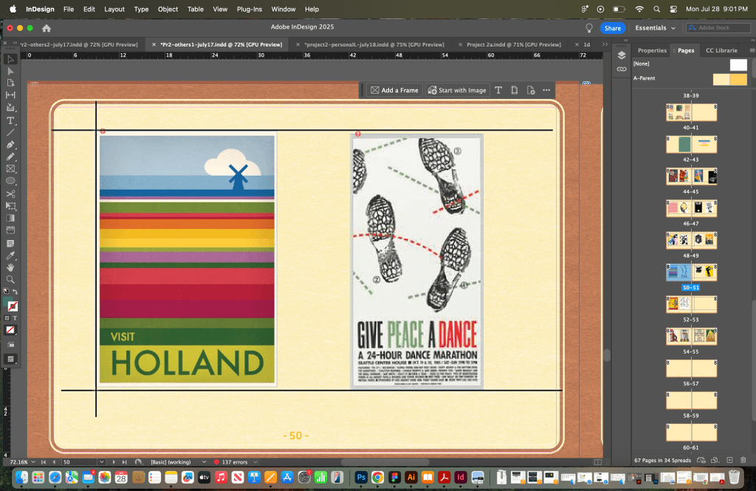Switch to the Properties panel tab
Screen dimensions: 756x491
pos(652,50)
